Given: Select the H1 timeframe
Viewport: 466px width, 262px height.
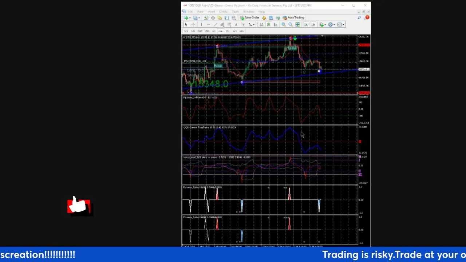Looking at the screenshot, I should tap(214, 31).
